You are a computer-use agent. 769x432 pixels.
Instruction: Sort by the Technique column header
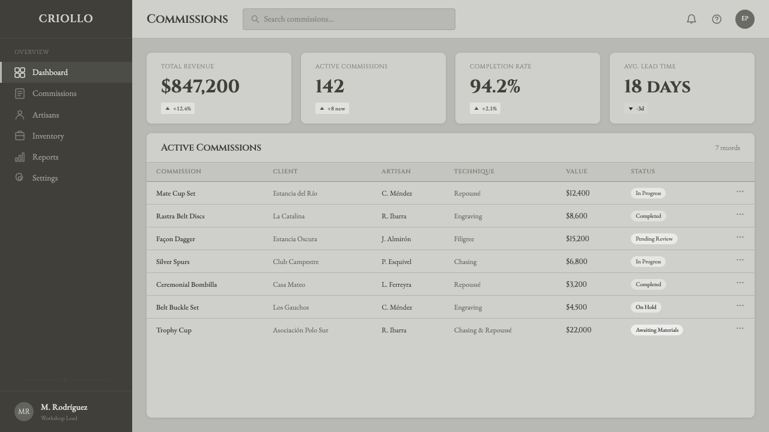(x=474, y=172)
